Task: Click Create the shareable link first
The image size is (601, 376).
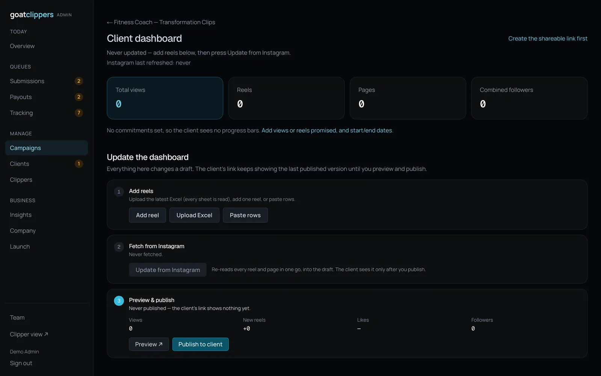Action: (548, 38)
